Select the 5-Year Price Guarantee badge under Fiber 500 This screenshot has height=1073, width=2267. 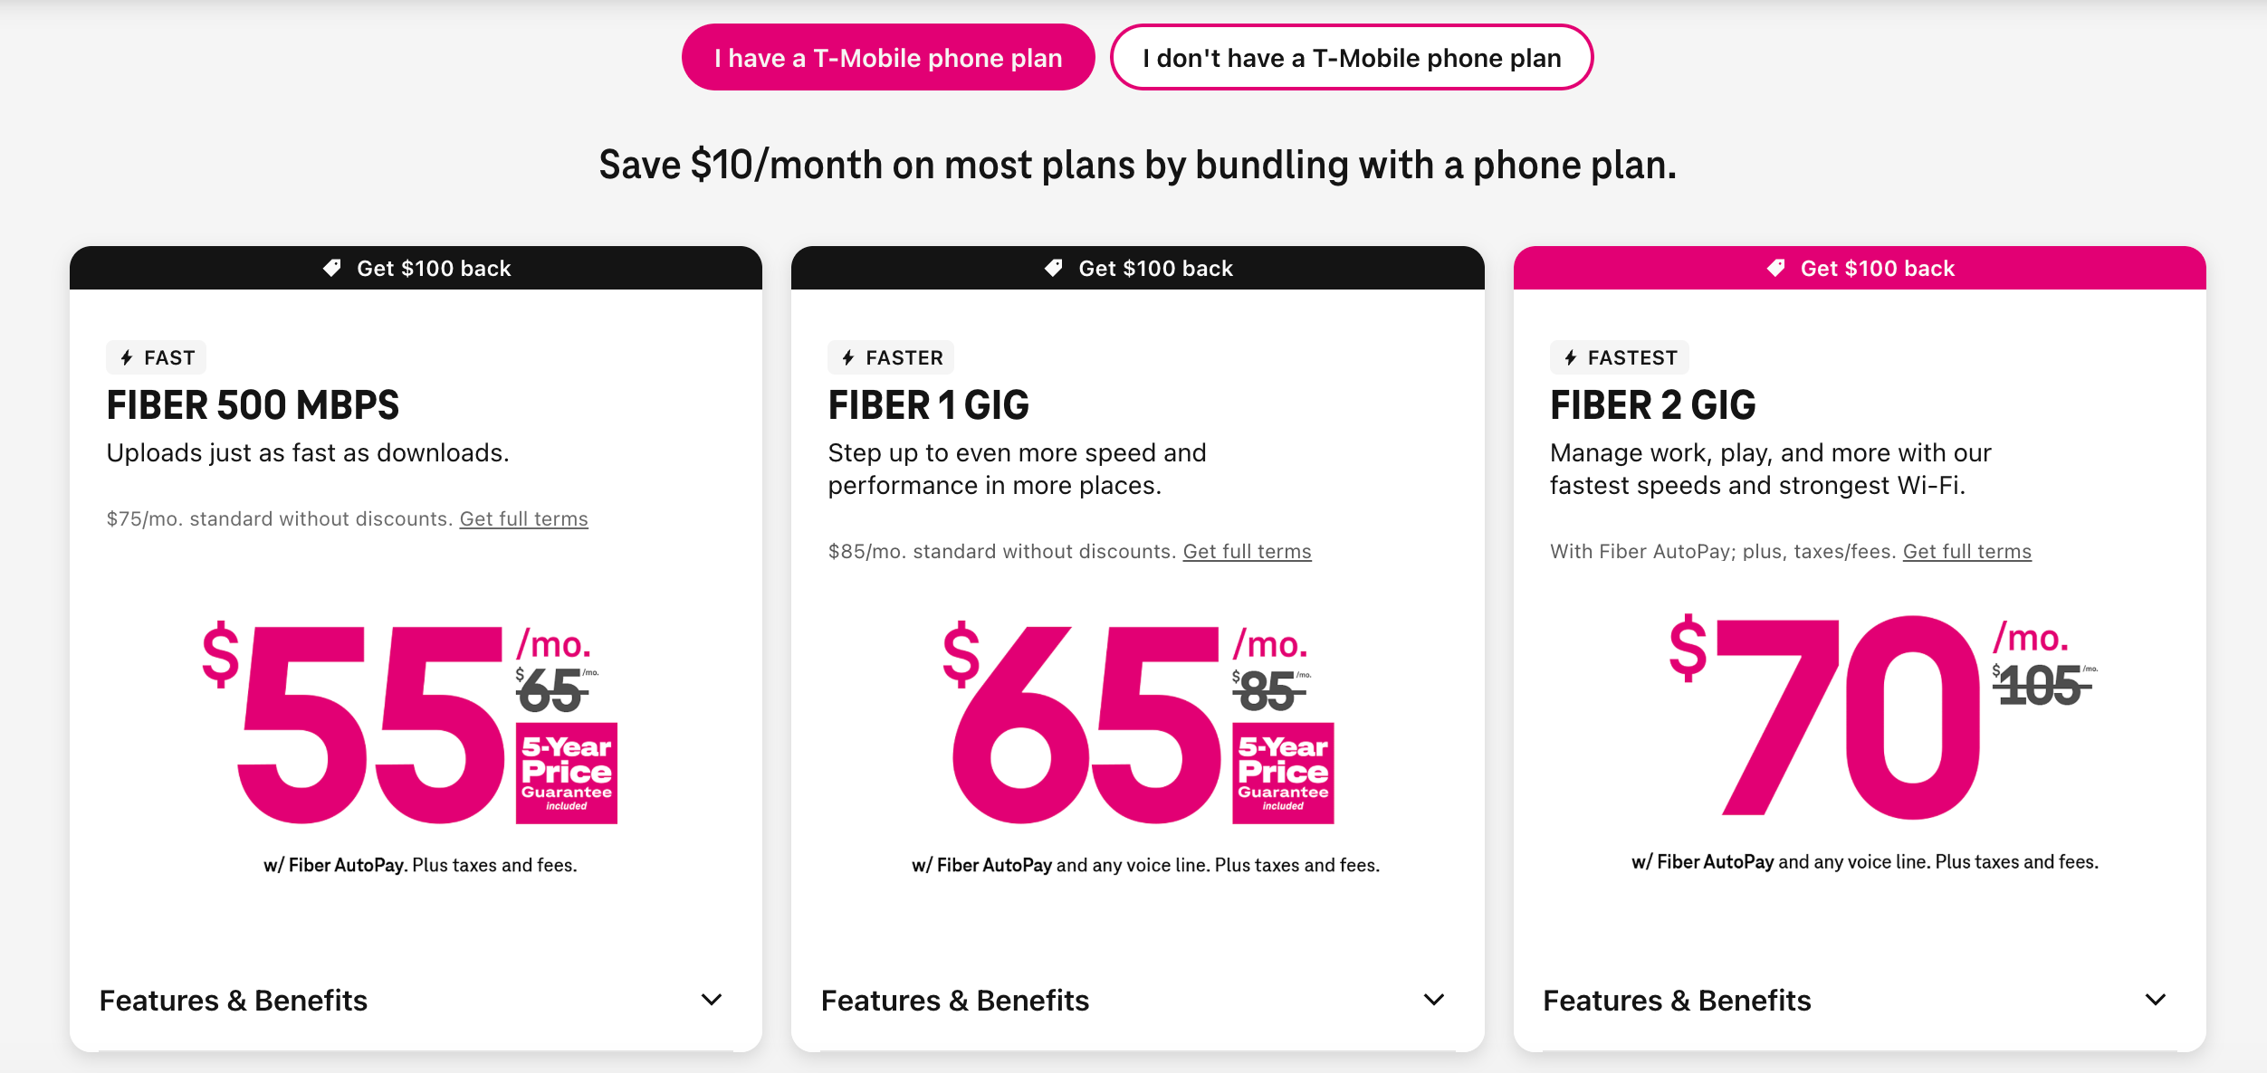pyautogui.click(x=566, y=774)
